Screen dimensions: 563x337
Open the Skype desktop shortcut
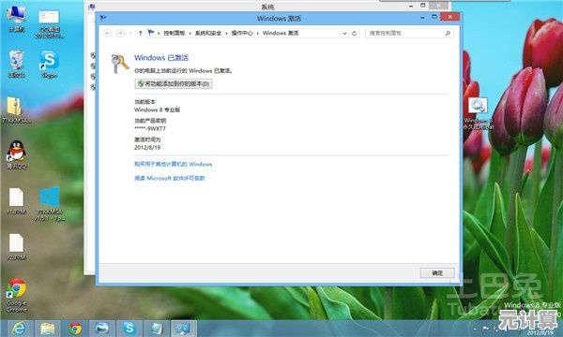pyautogui.click(x=49, y=64)
